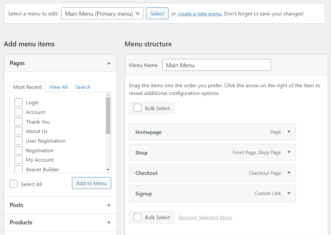Expand the Posts panel

109,205
